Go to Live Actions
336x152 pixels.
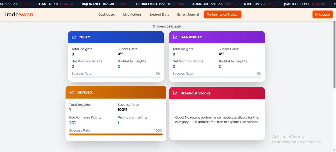coord(132,15)
